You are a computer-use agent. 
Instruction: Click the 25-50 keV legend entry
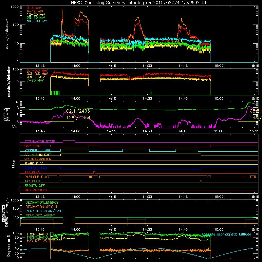(x=36, y=18)
